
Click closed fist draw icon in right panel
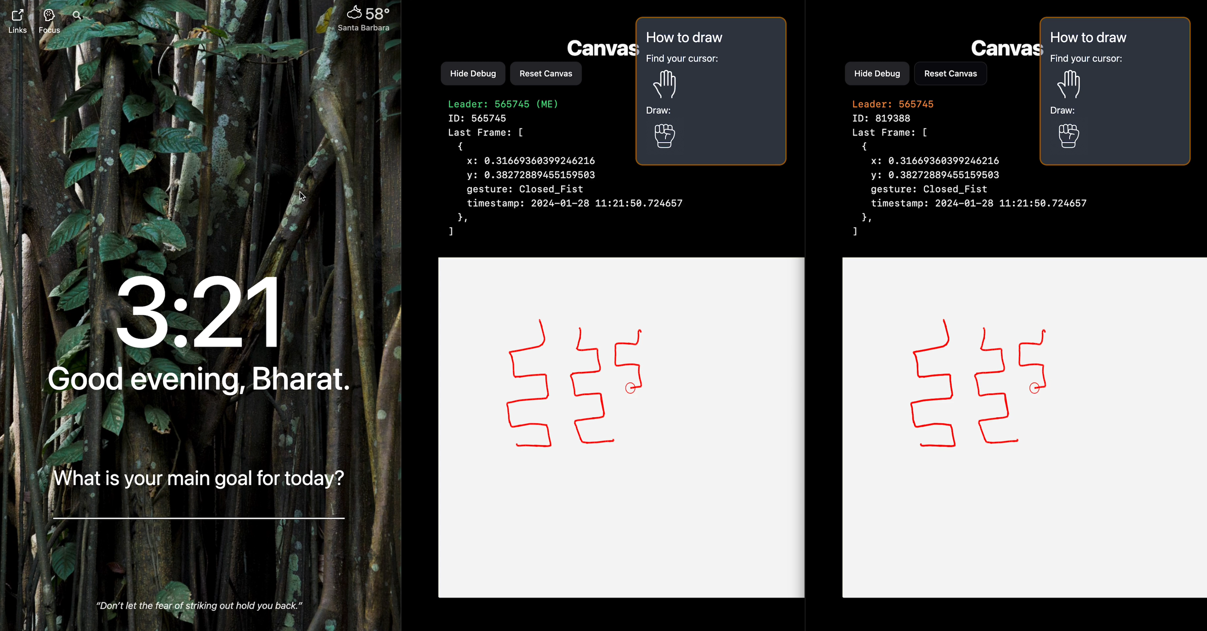click(x=1068, y=136)
